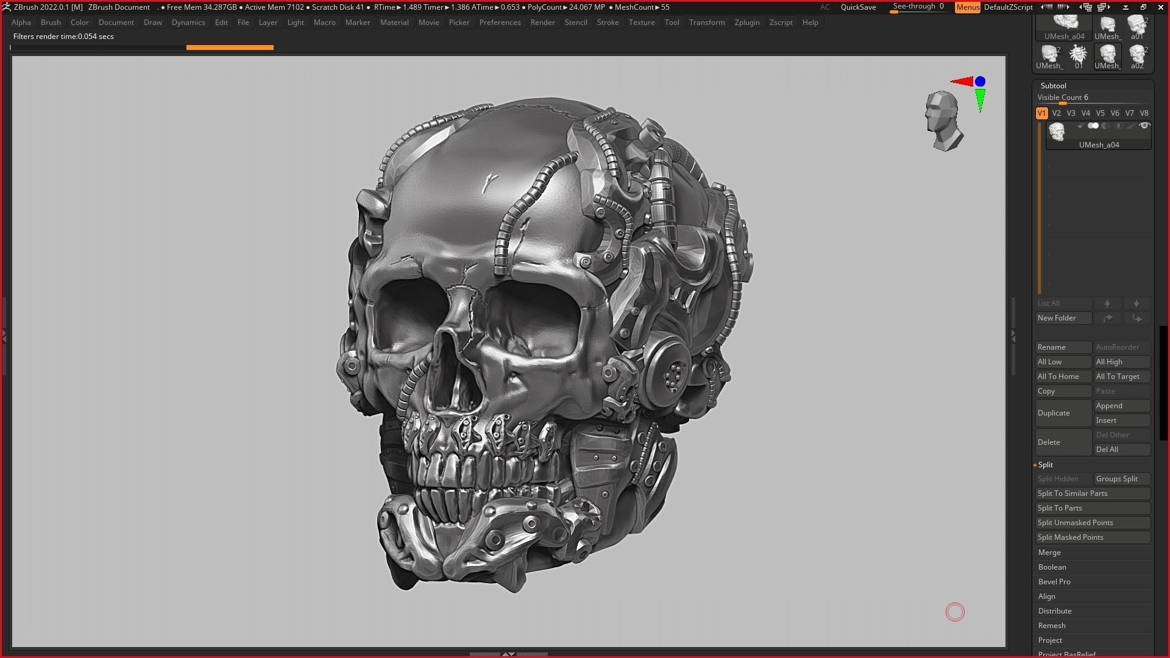Enable V8 visibility set
Viewport: 1170px width, 658px height.
pyautogui.click(x=1144, y=113)
